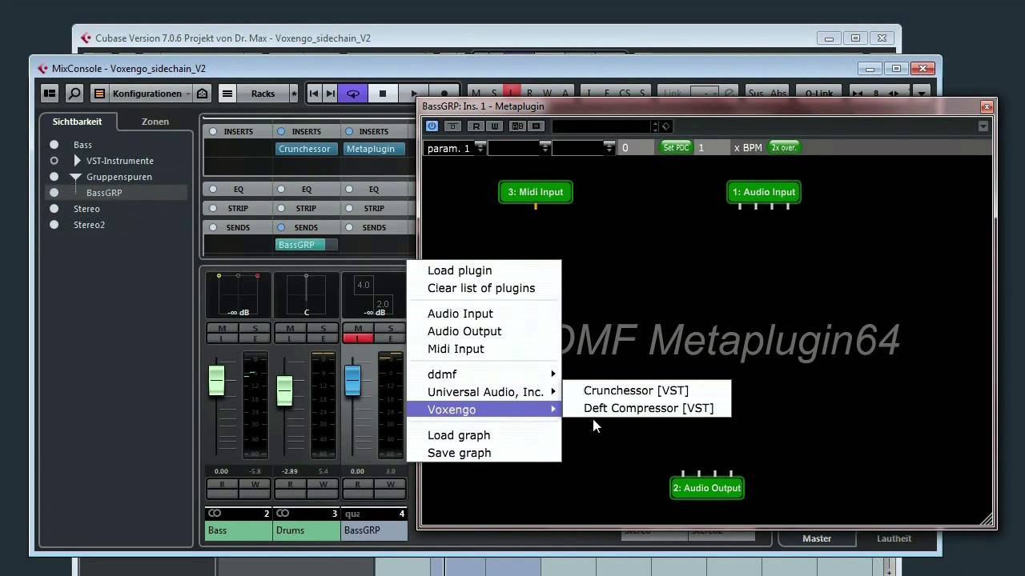This screenshot has width=1025, height=576.
Task: Toggle visibility dot for VST-Instrumente
Action: point(54,161)
